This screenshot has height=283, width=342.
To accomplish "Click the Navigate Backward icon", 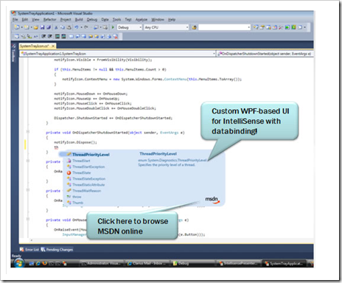I will tap(96, 27).
